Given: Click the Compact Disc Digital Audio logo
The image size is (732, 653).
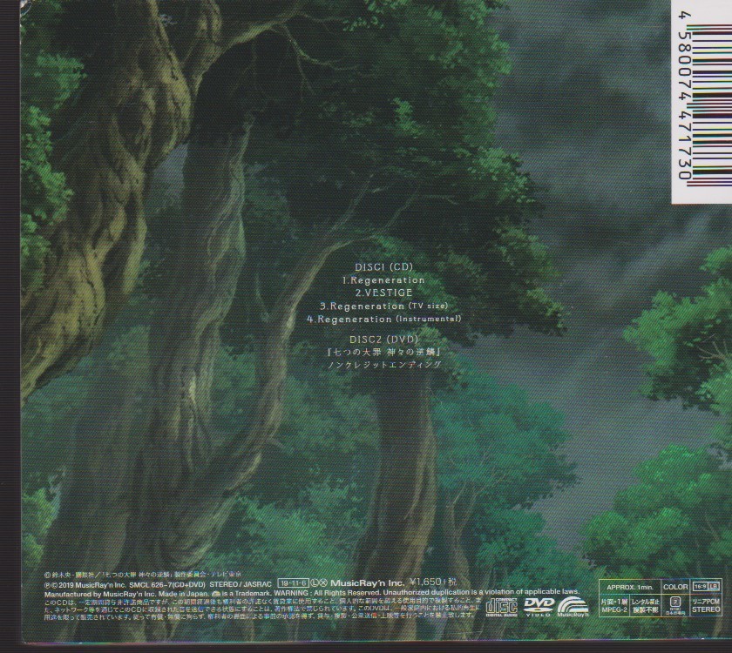Looking at the screenshot, I should click(502, 606).
